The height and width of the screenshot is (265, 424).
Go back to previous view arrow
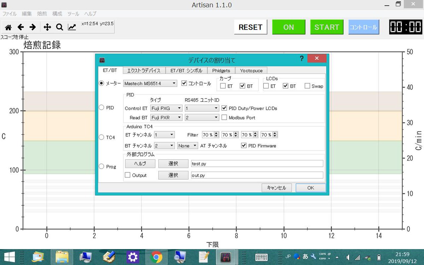20,27
